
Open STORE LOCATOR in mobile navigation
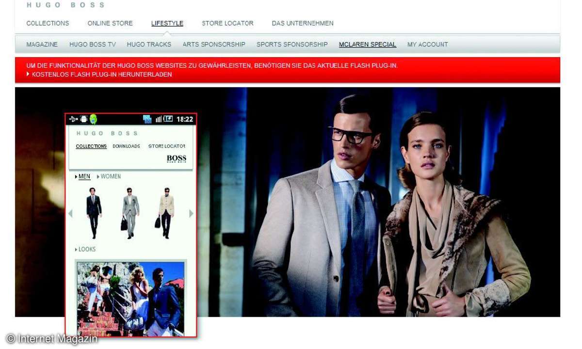click(167, 146)
